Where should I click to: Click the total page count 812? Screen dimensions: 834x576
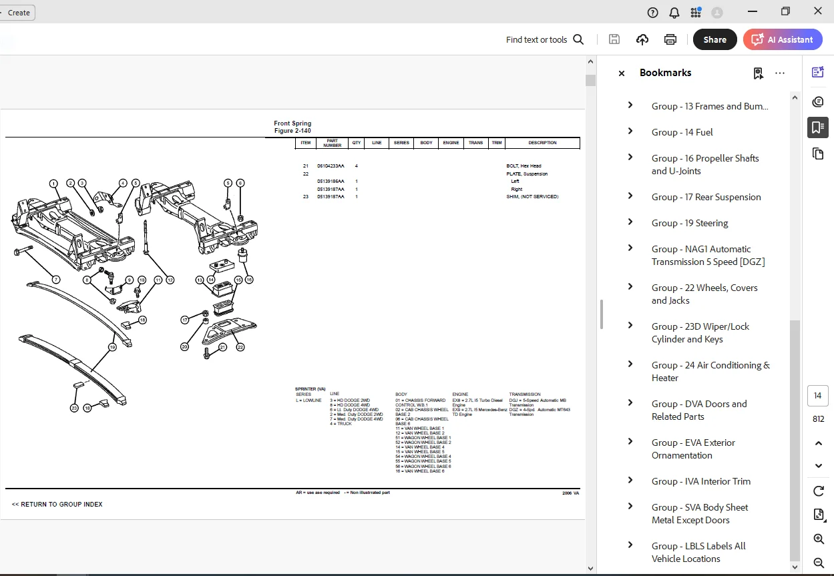point(818,419)
